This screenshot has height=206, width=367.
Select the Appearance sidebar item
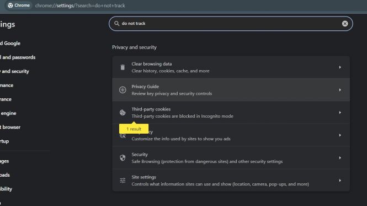coord(6,99)
